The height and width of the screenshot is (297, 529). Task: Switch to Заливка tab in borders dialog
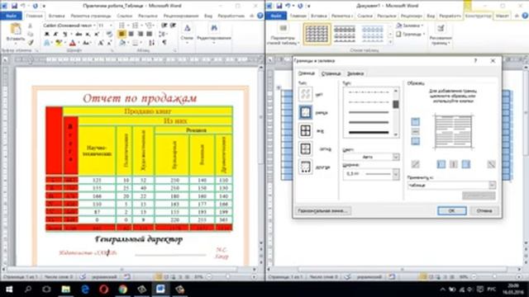coord(355,73)
